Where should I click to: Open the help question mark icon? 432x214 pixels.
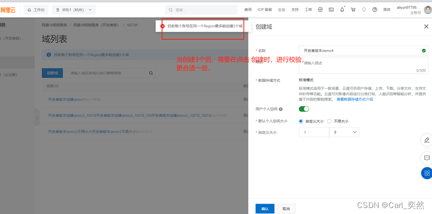[375, 9]
